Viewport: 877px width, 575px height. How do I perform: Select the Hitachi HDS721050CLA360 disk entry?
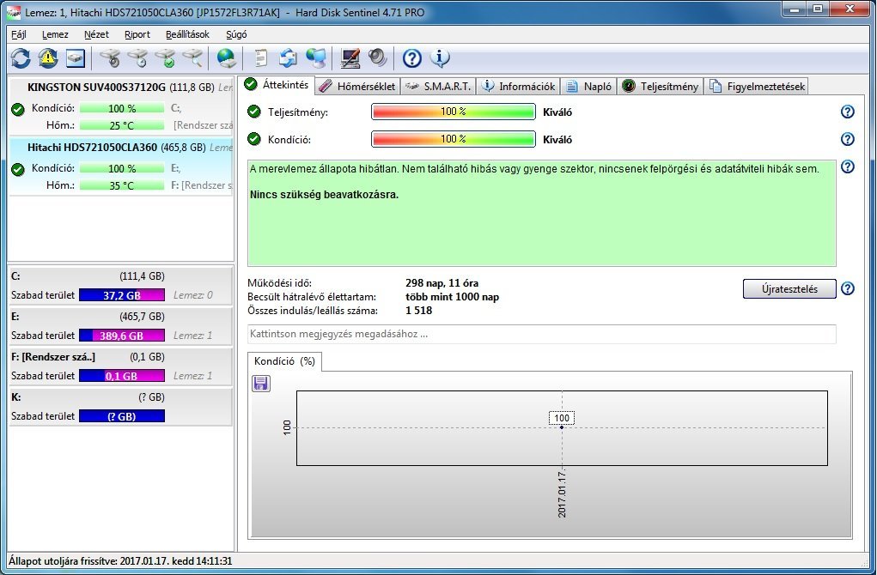(121, 166)
